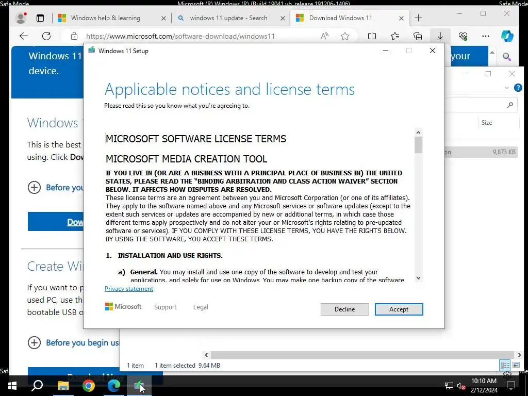Open File Explorer from taskbar
The width and height of the screenshot is (528, 396).
63,386
